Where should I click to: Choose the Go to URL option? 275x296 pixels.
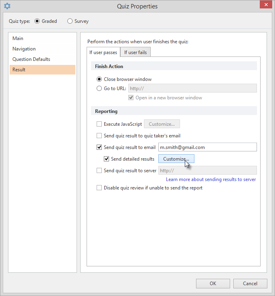tap(99, 89)
